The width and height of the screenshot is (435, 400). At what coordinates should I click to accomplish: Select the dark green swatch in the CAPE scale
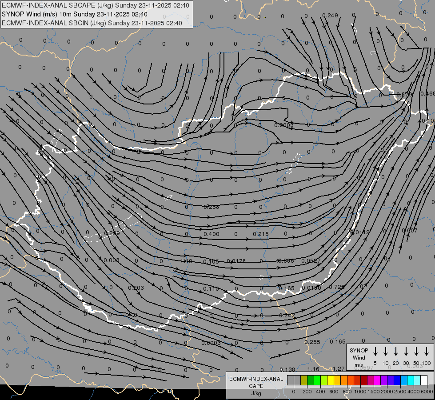311,380
